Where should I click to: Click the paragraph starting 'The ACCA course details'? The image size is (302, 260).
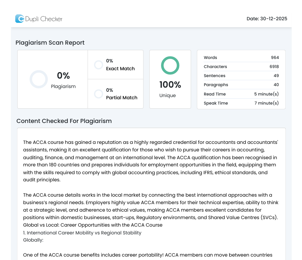point(151,206)
